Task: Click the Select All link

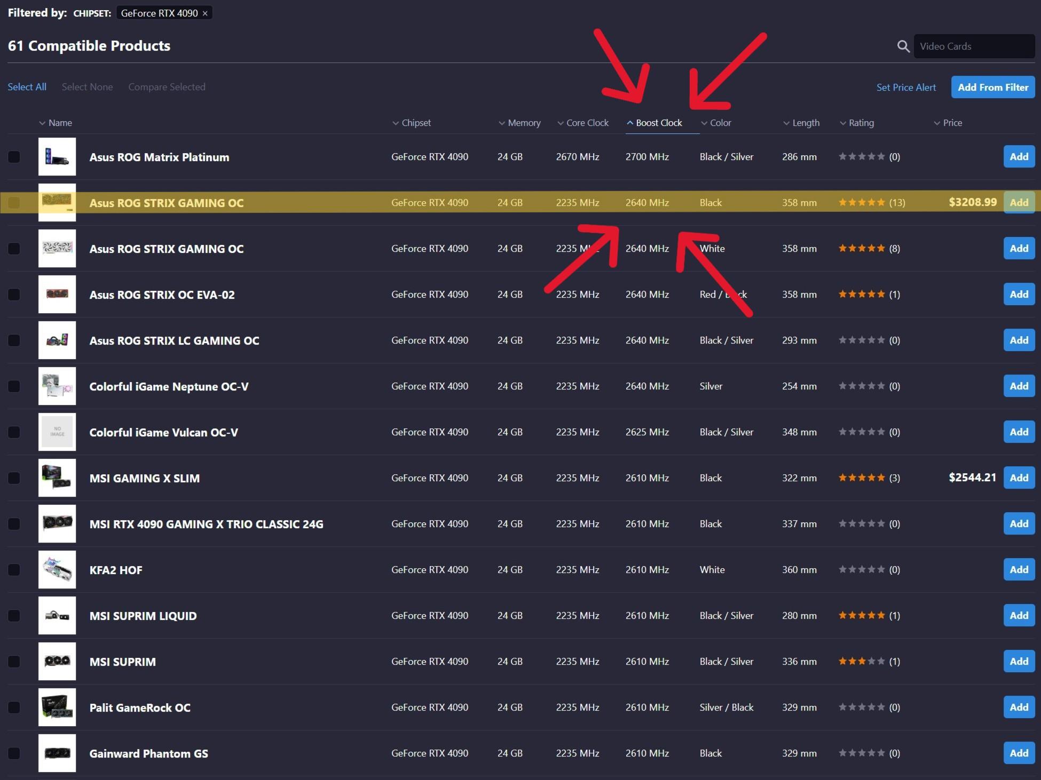Action: pos(27,87)
